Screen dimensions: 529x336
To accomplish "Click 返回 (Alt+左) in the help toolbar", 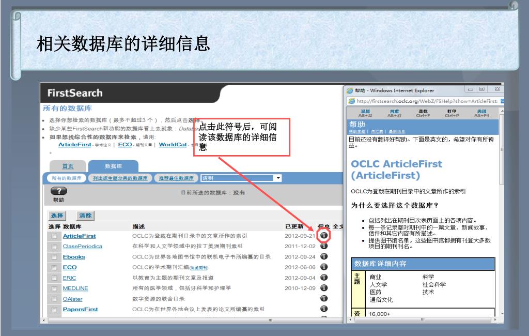I will coord(365,113).
